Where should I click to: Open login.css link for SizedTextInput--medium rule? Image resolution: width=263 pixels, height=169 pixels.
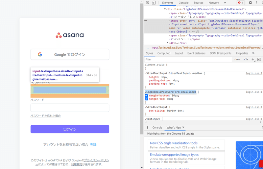tap(254, 73)
